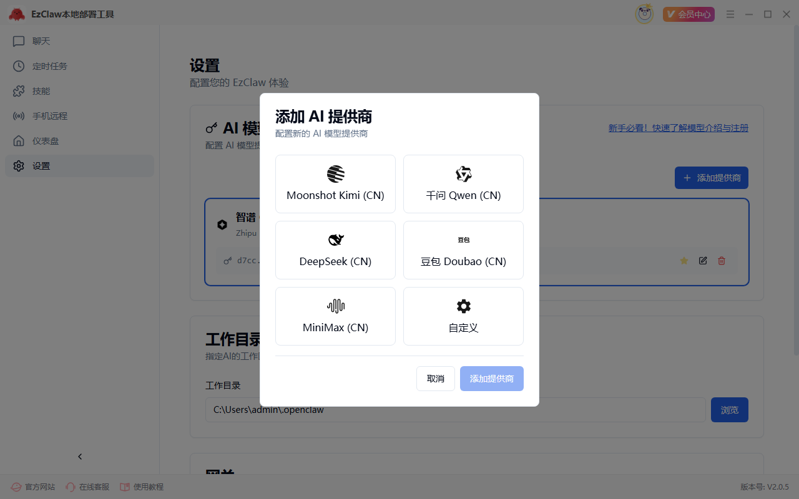Pick the DeepSeek (CN) whale icon

pyautogui.click(x=336, y=240)
